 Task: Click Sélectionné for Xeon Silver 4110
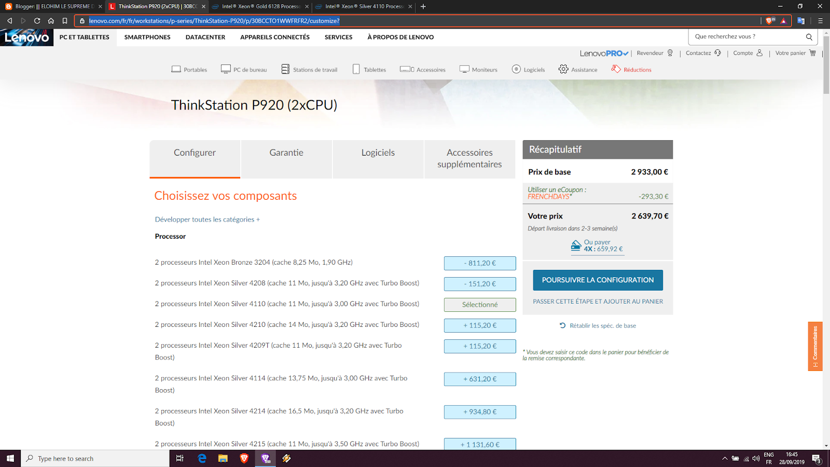pyautogui.click(x=480, y=305)
